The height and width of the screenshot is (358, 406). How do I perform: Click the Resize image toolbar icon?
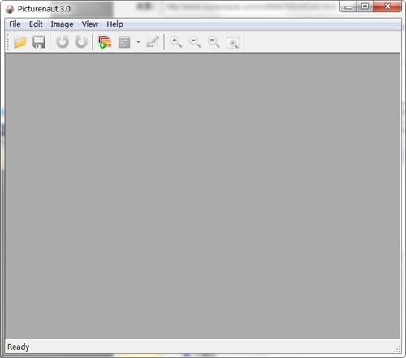(x=153, y=42)
